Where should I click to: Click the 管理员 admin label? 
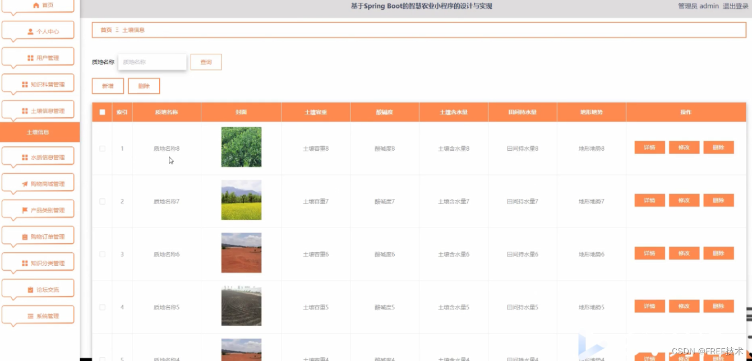(x=698, y=6)
